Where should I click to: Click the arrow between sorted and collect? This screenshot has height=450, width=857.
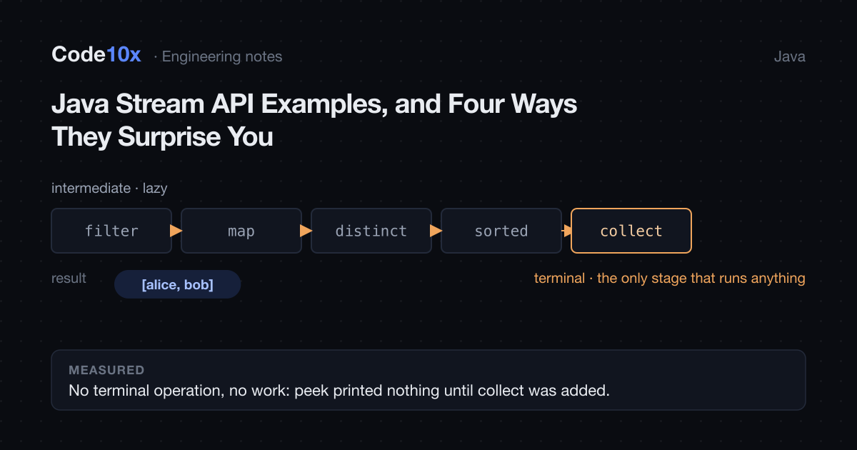[x=567, y=231]
